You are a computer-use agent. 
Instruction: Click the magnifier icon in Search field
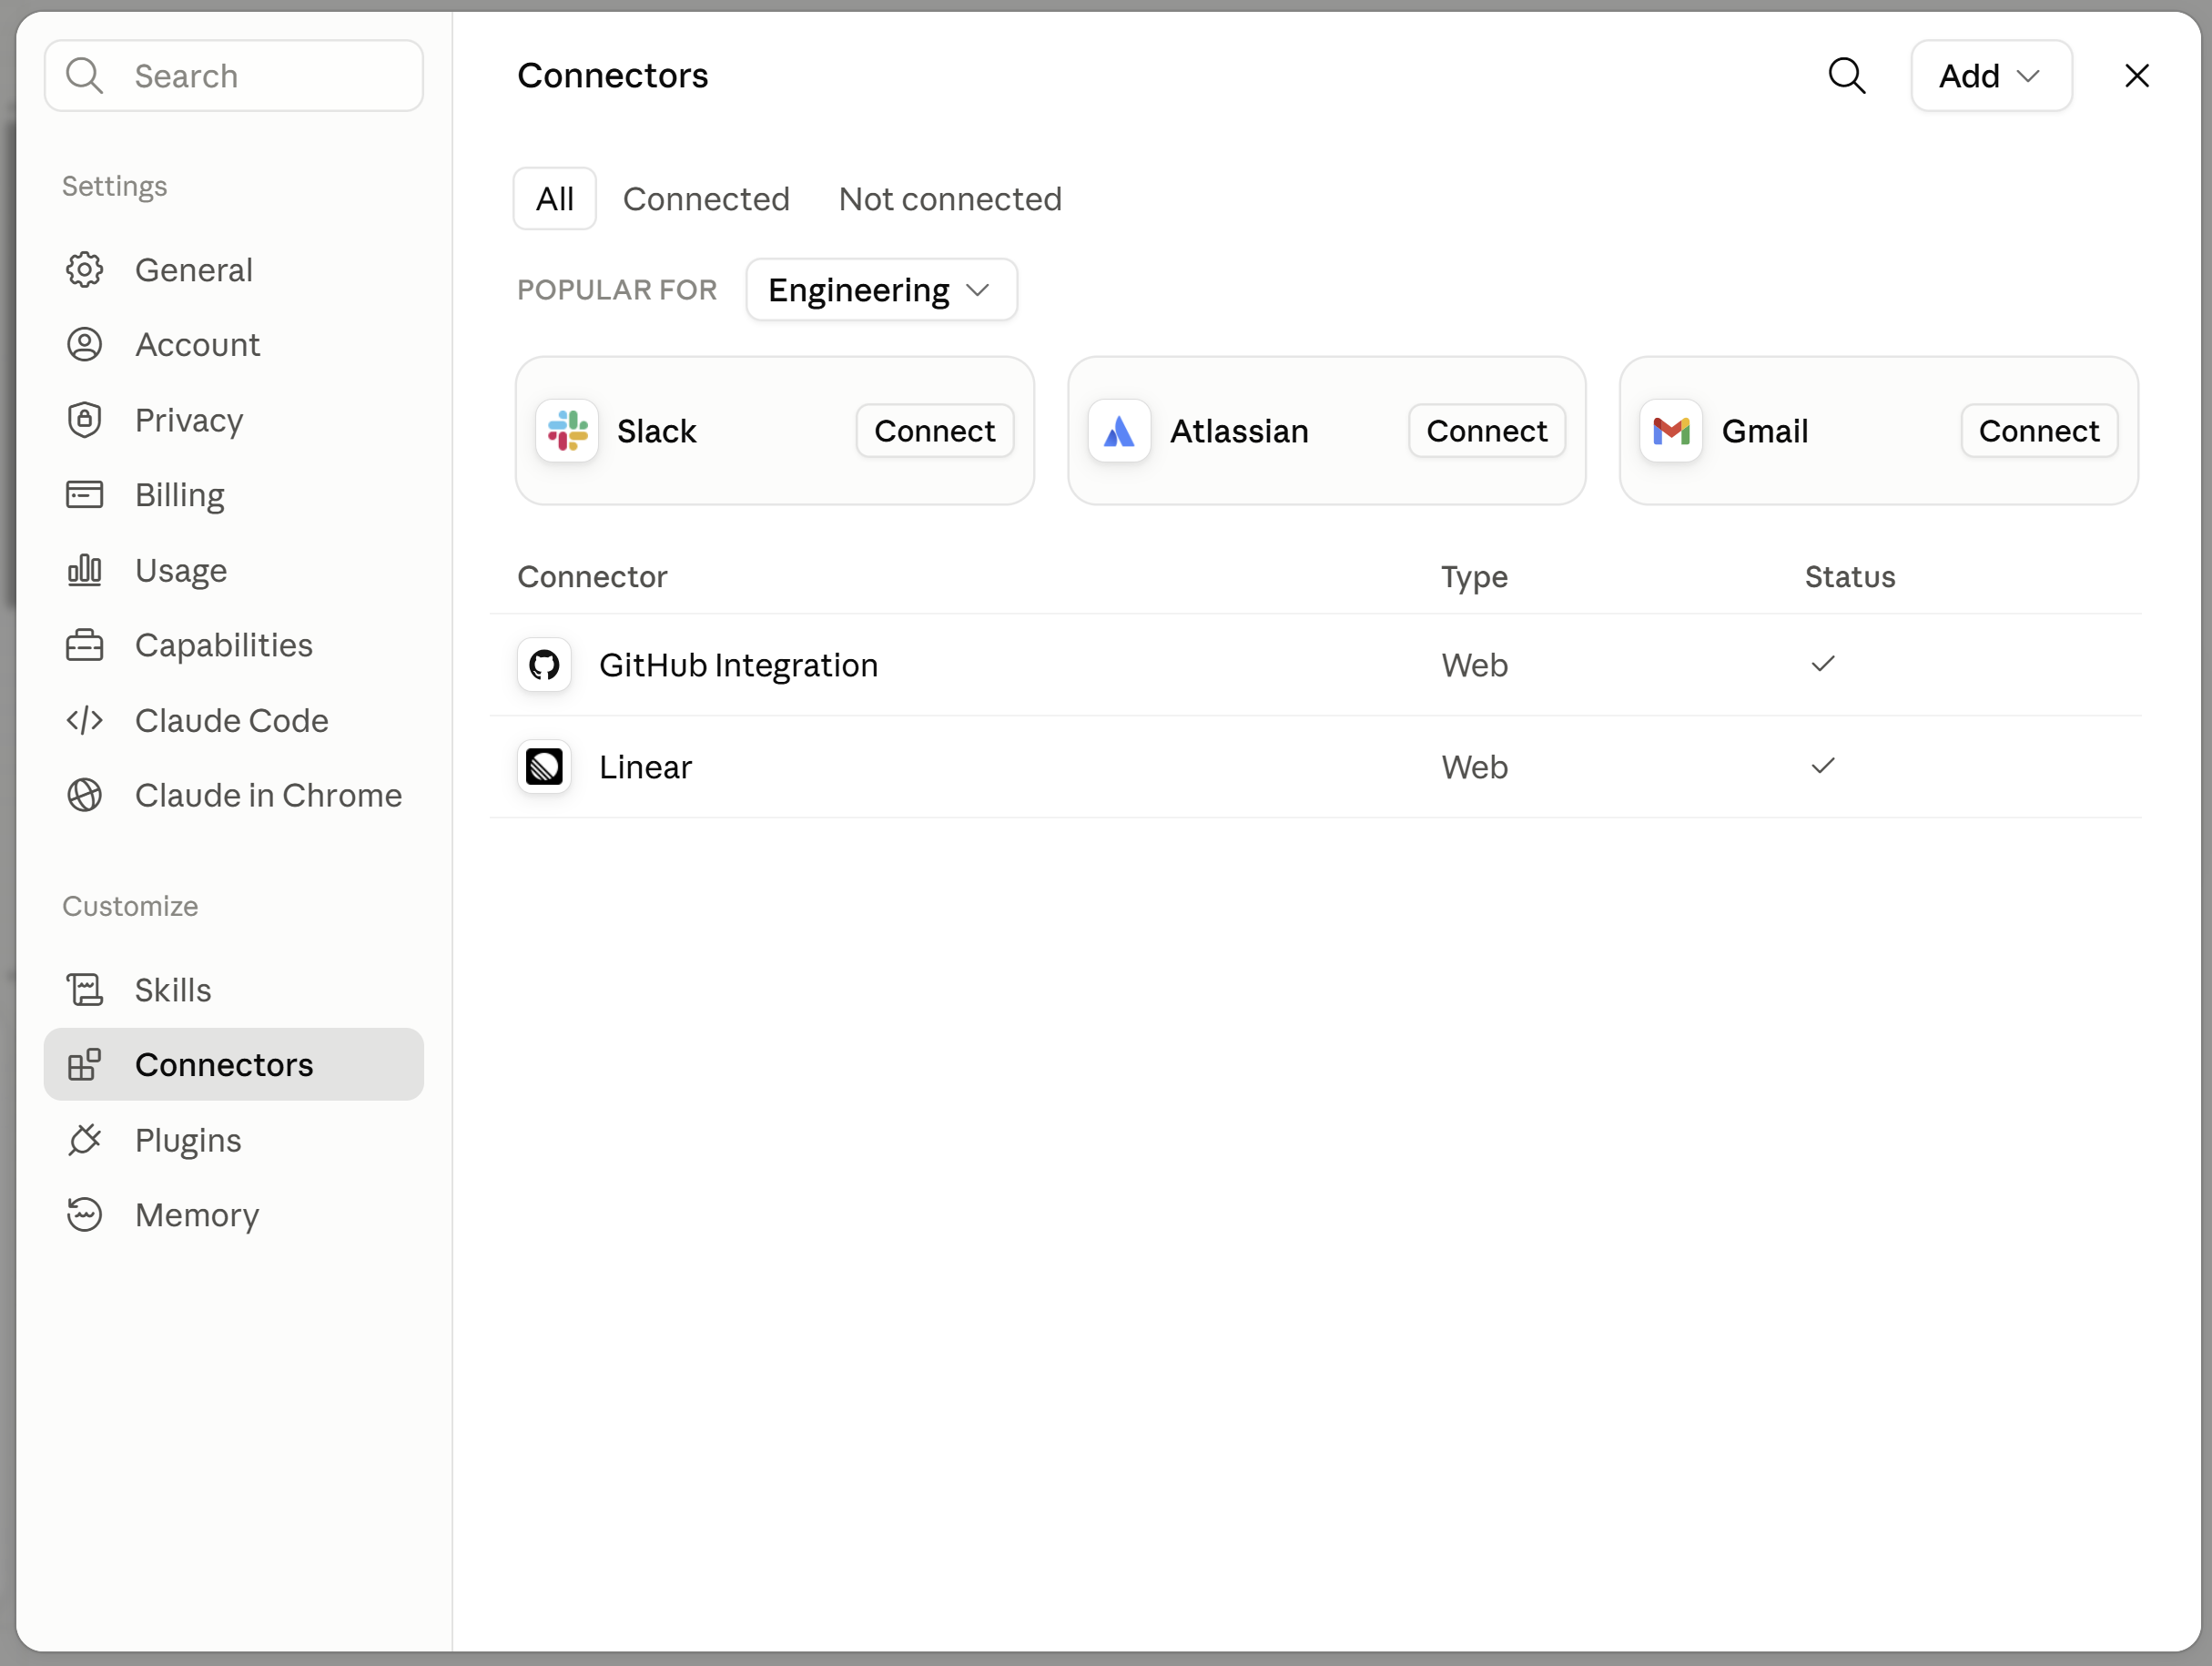pos(84,76)
